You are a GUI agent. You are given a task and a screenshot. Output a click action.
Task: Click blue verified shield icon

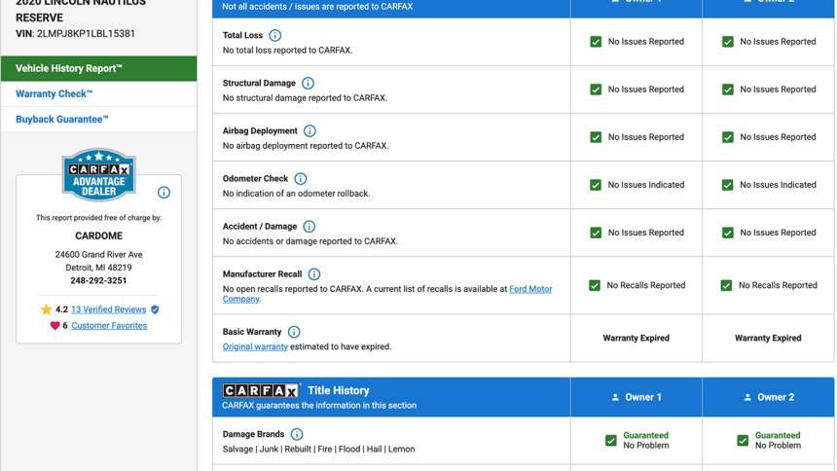pos(155,309)
